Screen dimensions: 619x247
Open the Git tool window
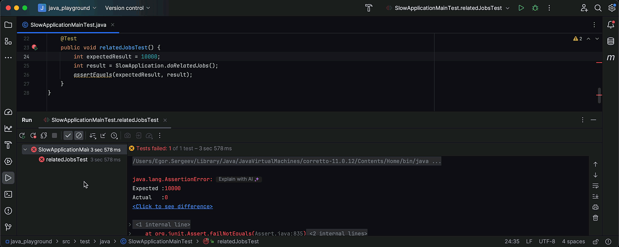(8, 227)
